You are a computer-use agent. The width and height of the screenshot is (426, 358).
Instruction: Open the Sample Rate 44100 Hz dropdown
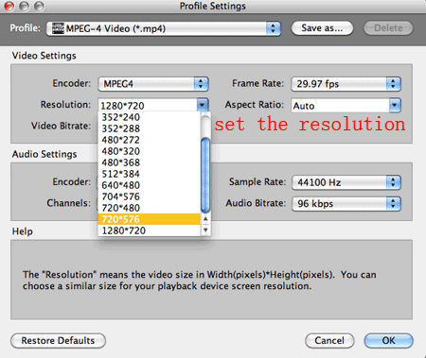[x=346, y=182]
